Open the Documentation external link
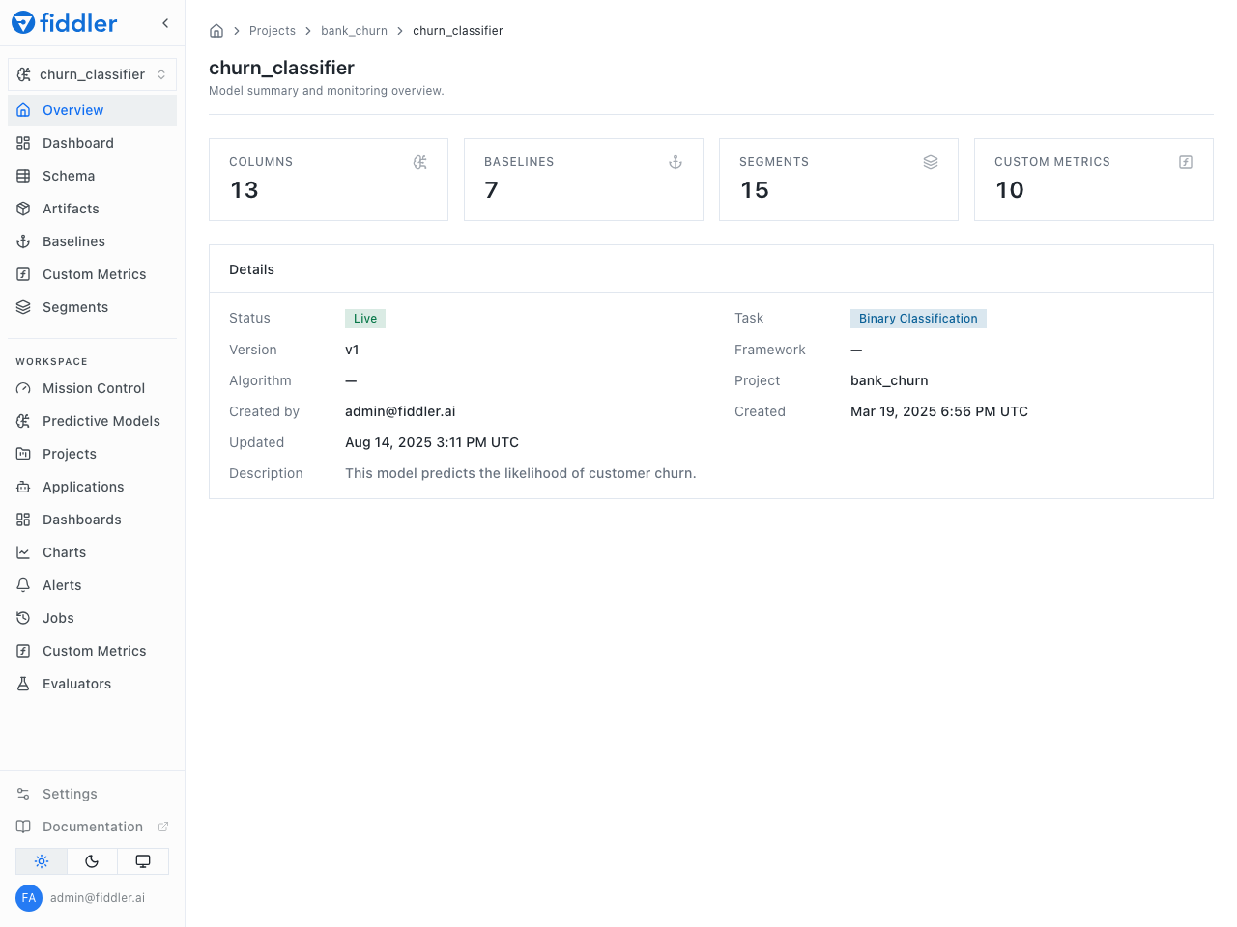 click(92, 827)
